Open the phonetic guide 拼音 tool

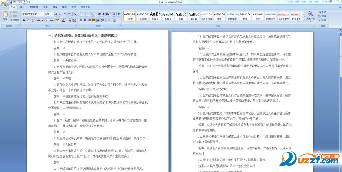click(70, 14)
